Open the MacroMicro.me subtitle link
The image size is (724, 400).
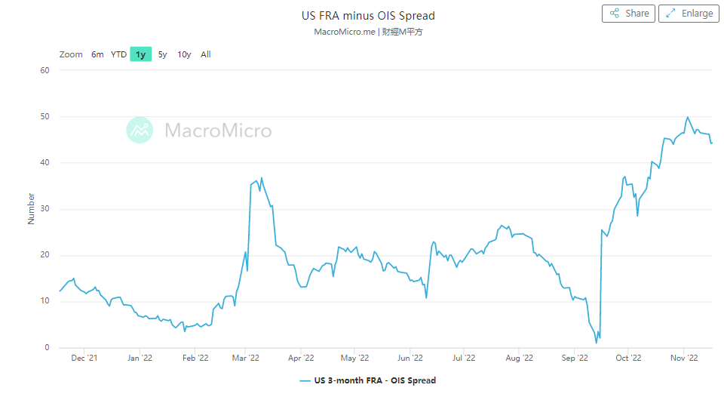[345, 32]
